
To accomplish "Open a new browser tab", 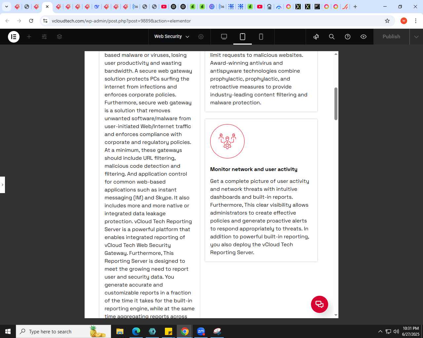I will pos(355,7).
